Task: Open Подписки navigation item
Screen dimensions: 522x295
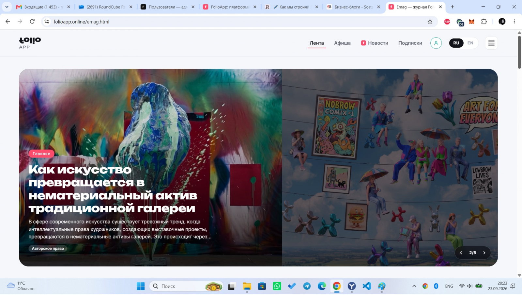Action: 410,43
